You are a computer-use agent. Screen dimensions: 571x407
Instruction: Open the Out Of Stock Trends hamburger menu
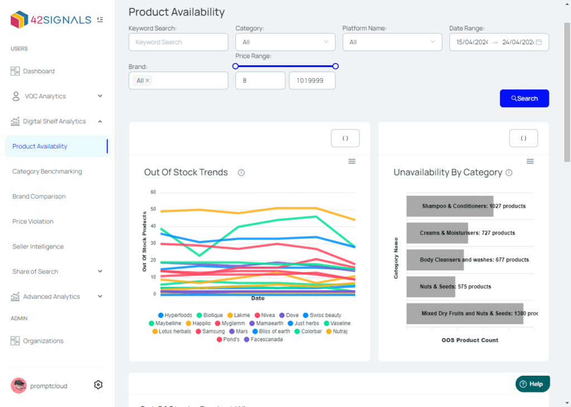pyautogui.click(x=352, y=161)
